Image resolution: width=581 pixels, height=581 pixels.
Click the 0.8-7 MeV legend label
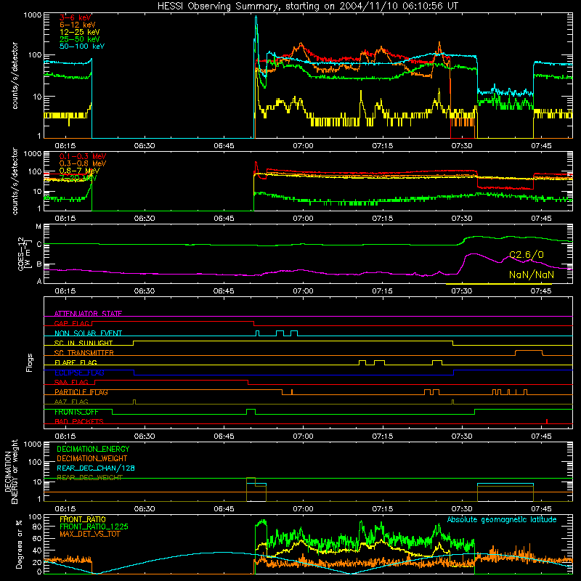coord(79,171)
